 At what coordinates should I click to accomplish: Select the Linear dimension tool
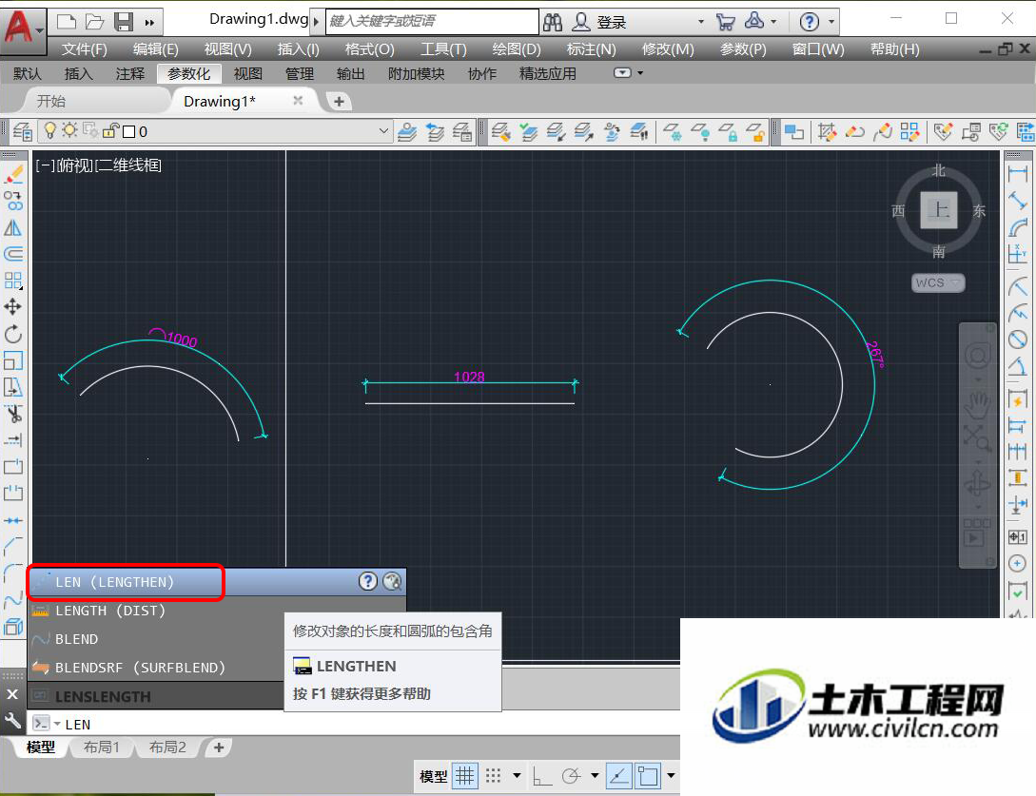[1018, 174]
